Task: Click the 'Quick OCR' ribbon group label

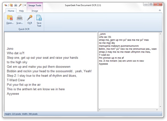Action: pyautogui.click(x=24, y=29)
